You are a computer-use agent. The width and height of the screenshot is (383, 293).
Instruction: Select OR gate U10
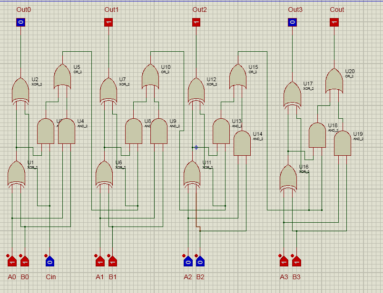pos(150,76)
